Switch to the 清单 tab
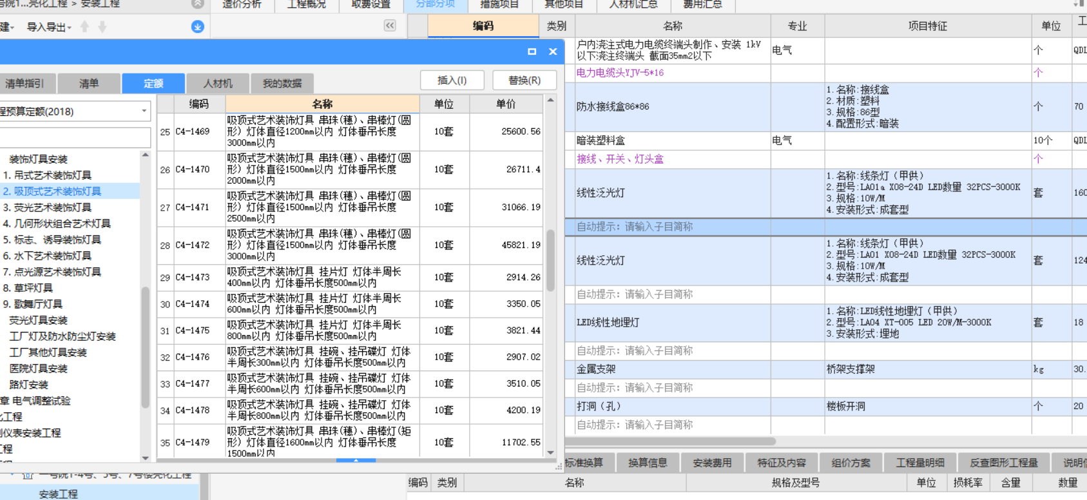The width and height of the screenshot is (1087, 500). tap(89, 83)
